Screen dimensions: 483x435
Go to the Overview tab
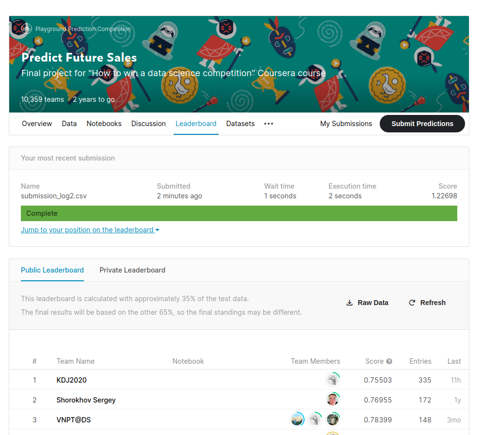(x=37, y=124)
